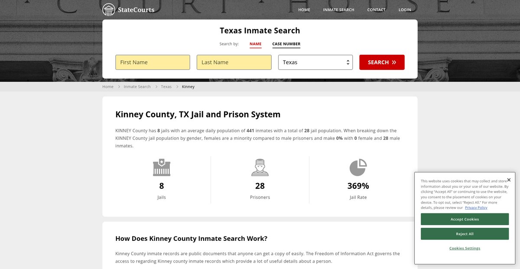Click the How Does Kinney County Inmate Search Work heading
Viewport: 520px width, 269px height.
tap(191, 239)
